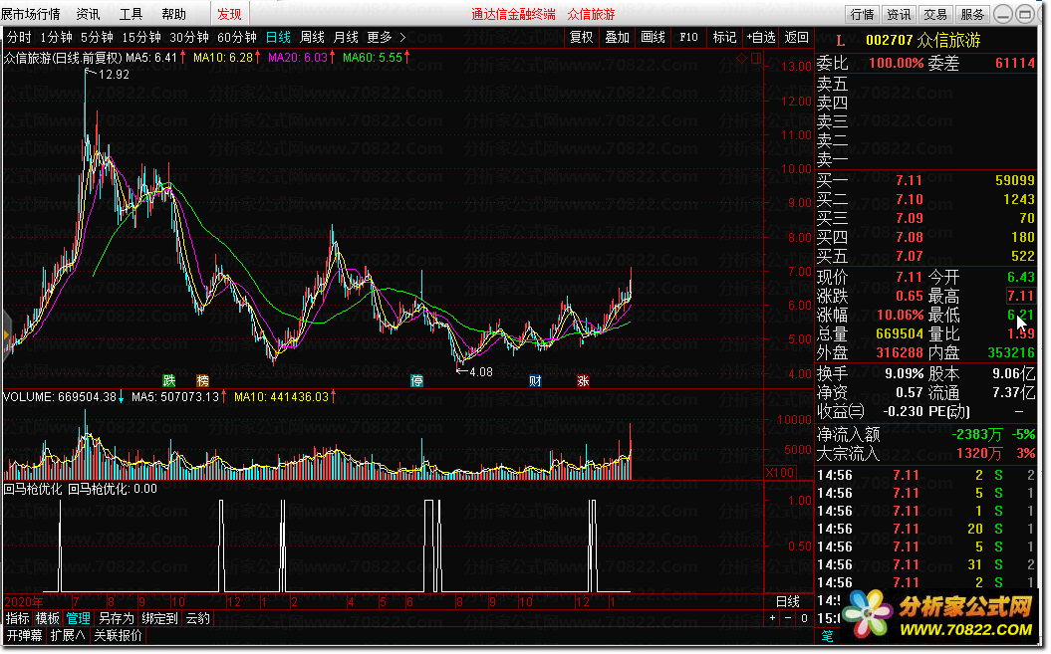Image resolution: width=1051 pixels, height=654 pixels.
Task: Click the 日线 label at chart corner
Action: (x=788, y=601)
